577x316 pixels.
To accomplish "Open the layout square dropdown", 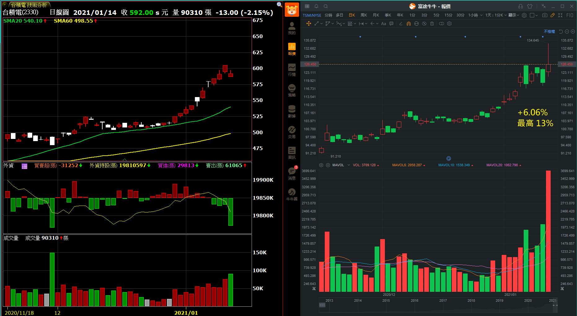I will click(534, 15).
